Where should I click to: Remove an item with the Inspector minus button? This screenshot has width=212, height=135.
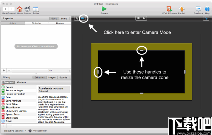(9, 70)
